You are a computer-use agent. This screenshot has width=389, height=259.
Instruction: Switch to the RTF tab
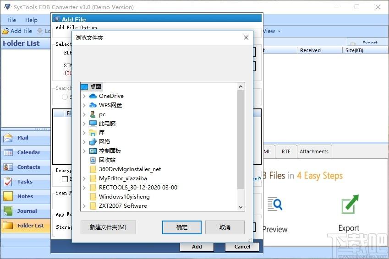[286, 151]
